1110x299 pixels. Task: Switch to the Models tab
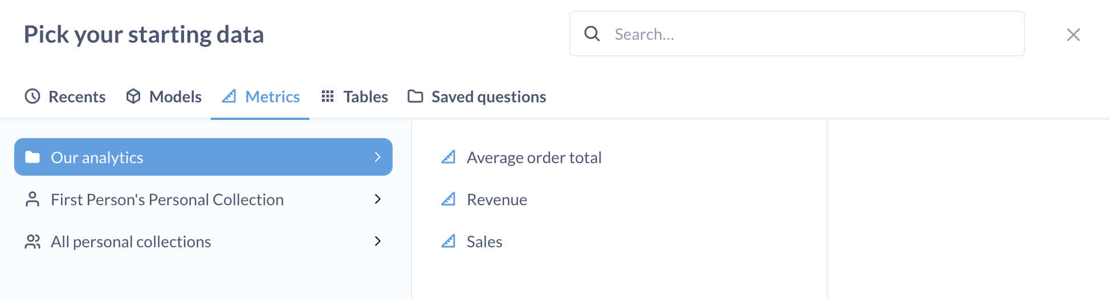coord(175,97)
